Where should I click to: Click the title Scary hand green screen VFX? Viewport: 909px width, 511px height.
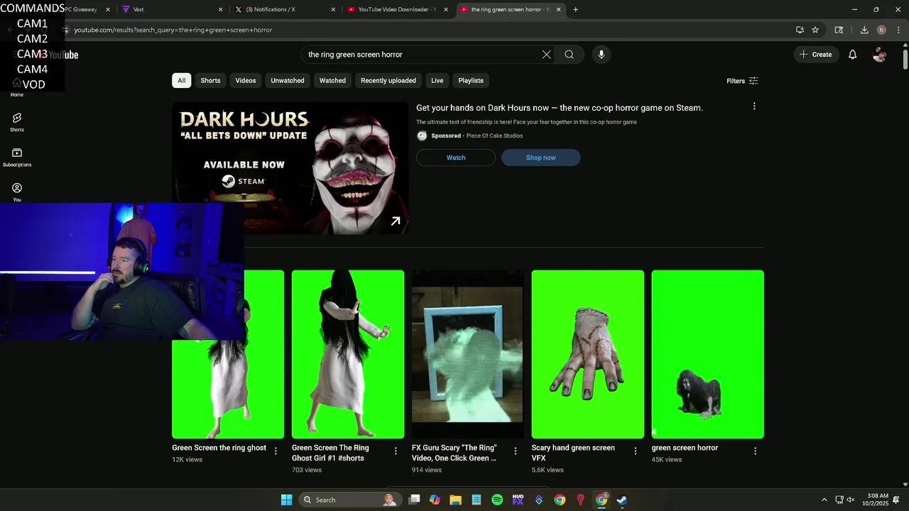[x=573, y=453]
